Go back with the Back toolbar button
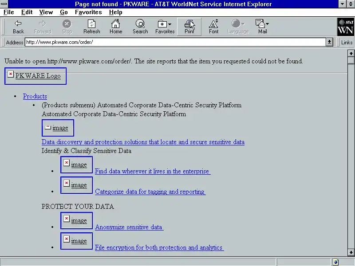This screenshot has width=355, height=266. coord(18,27)
